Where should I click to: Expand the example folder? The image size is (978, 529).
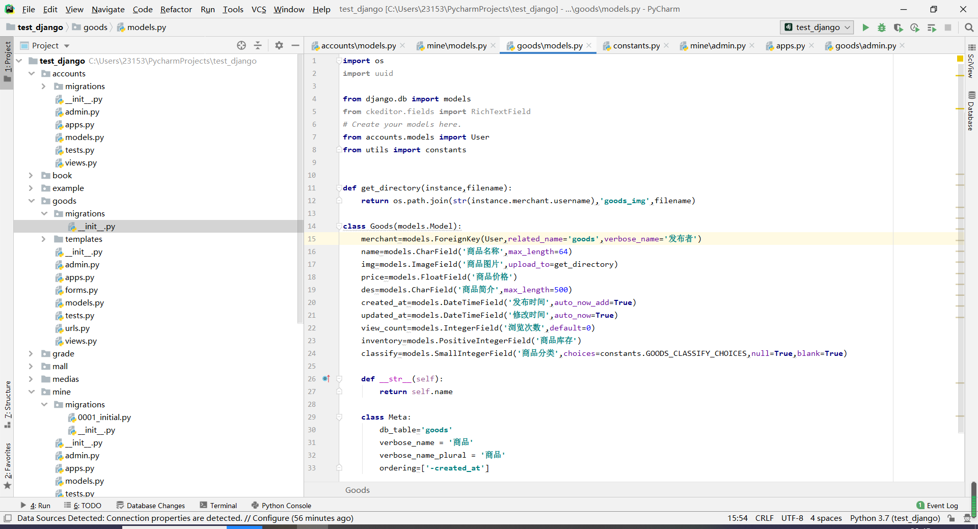(31, 188)
